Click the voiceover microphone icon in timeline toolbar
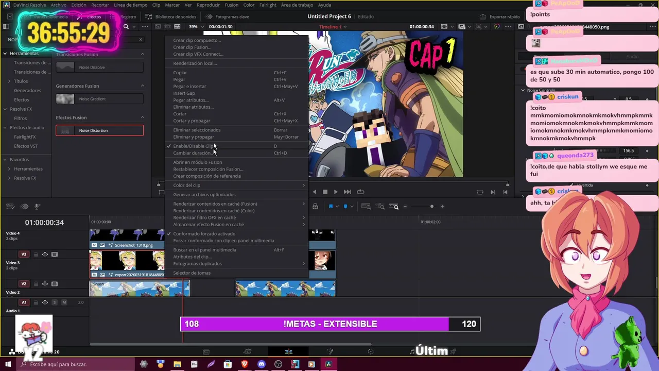659x371 pixels. pos(37,207)
